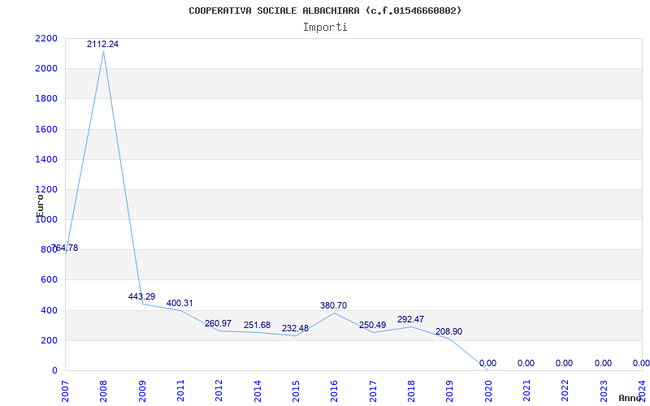The height and width of the screenshot is (406, 650).
Task: Click the 400 y-axis tick label
Action: 49,310
